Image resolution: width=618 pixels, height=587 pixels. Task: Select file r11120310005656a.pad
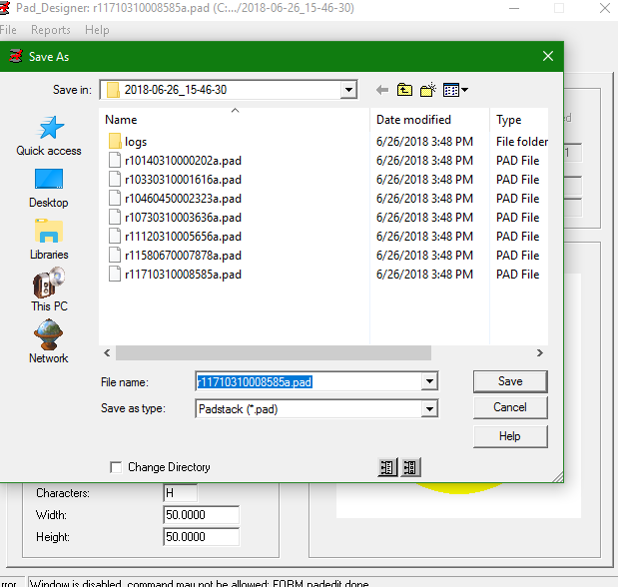click(183, 237)
